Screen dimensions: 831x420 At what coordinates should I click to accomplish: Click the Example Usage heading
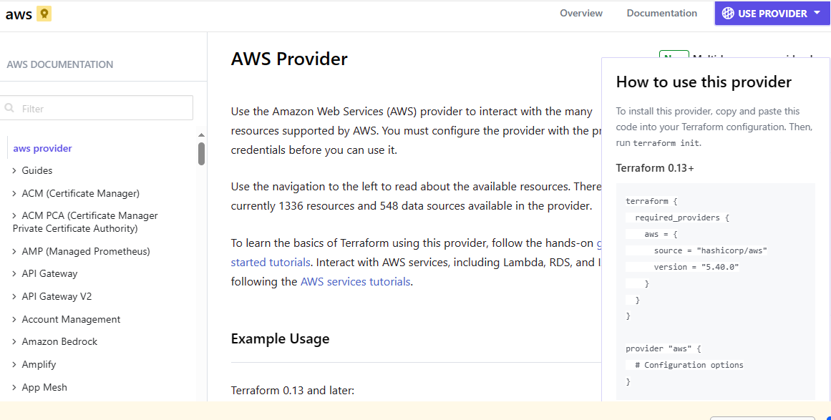click(x=280, y=338)
